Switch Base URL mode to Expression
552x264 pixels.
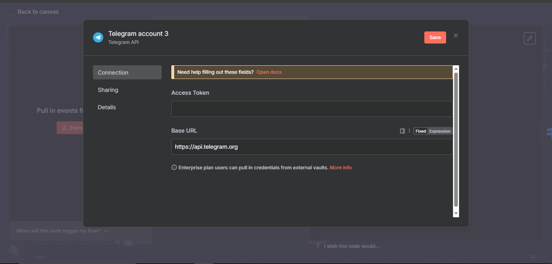pyautogui.click(x=440, y=131)
